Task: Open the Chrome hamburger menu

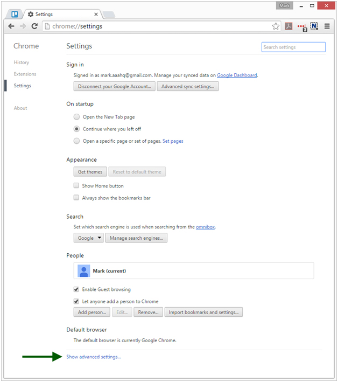Action: [x=327, y=26]
